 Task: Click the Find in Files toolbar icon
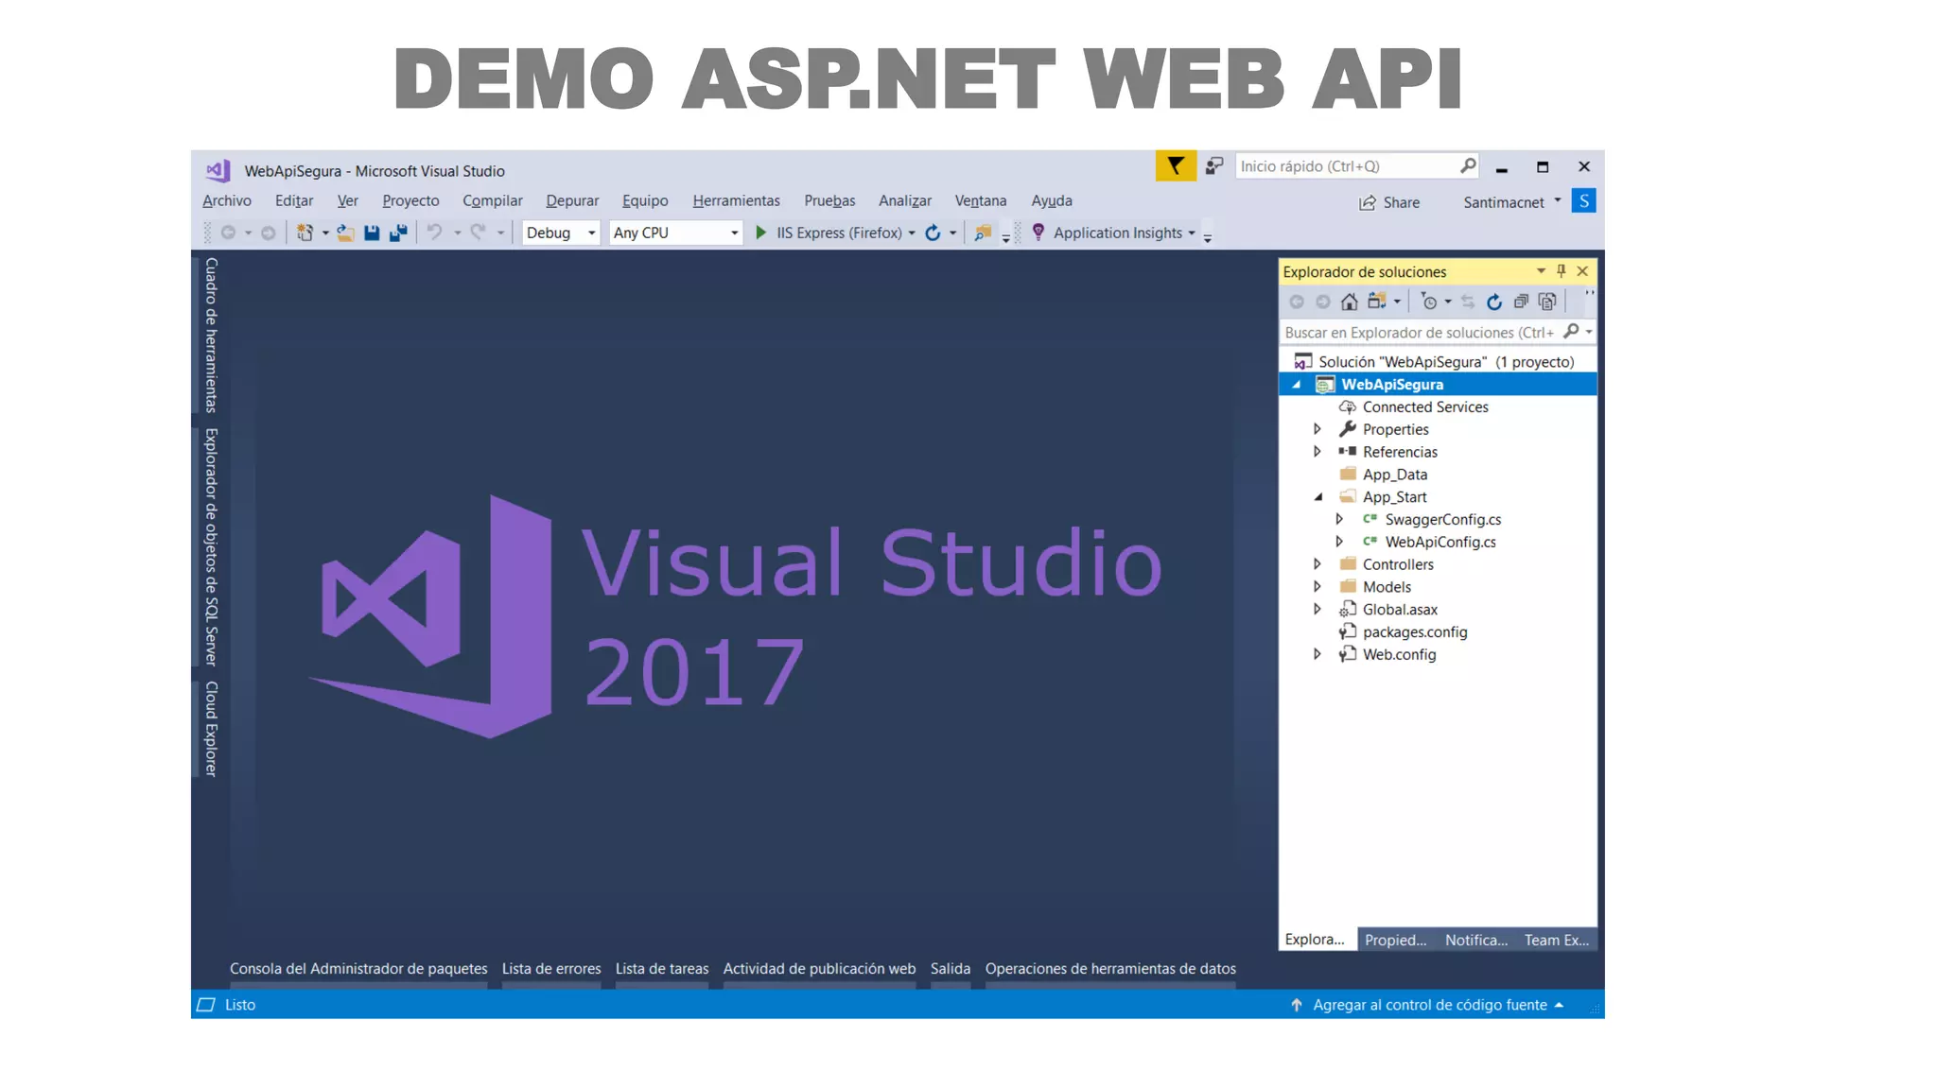[x=983, y=233]
